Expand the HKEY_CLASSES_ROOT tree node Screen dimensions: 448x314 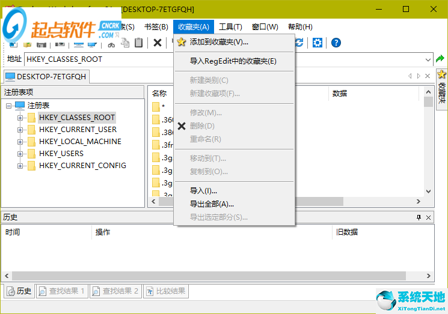[20, 118]
